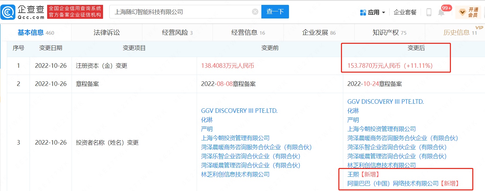The image size is (485, 191).
Task: Open 林芝利创信息技术有限公司 in 变更前 column
Action: (235, 174)
